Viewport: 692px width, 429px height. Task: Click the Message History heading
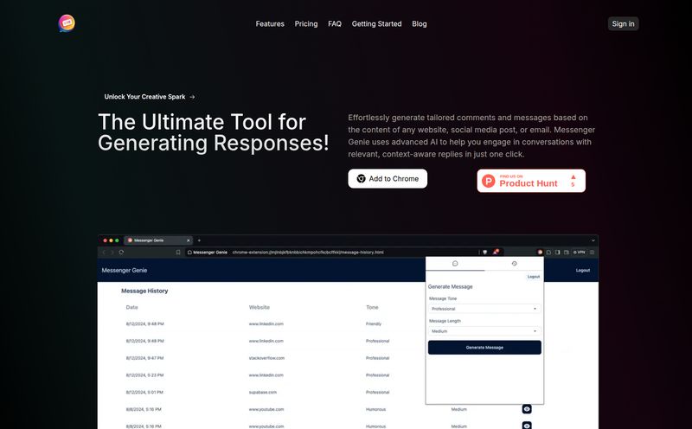click(144, 291)
